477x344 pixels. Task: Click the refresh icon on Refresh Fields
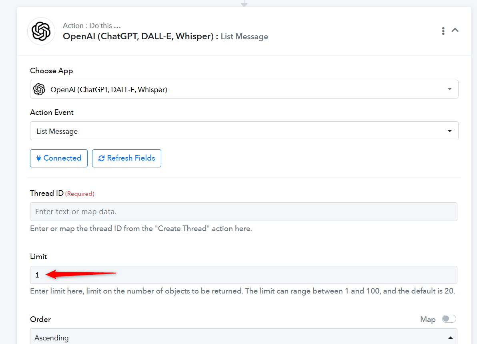[x=101, y=158]
